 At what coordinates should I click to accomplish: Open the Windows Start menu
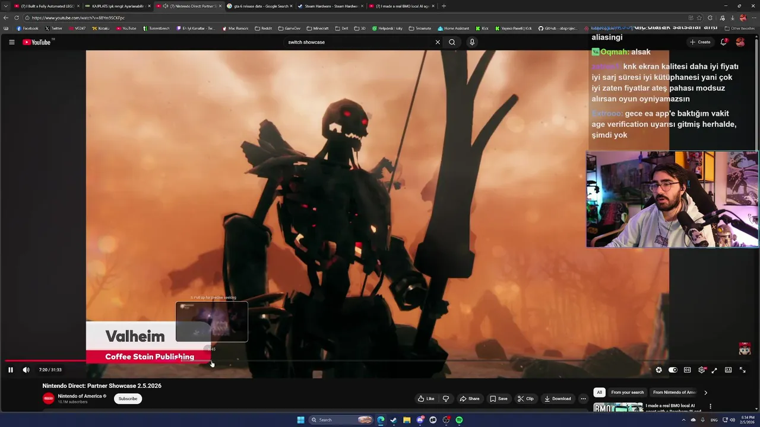(300, 420)
